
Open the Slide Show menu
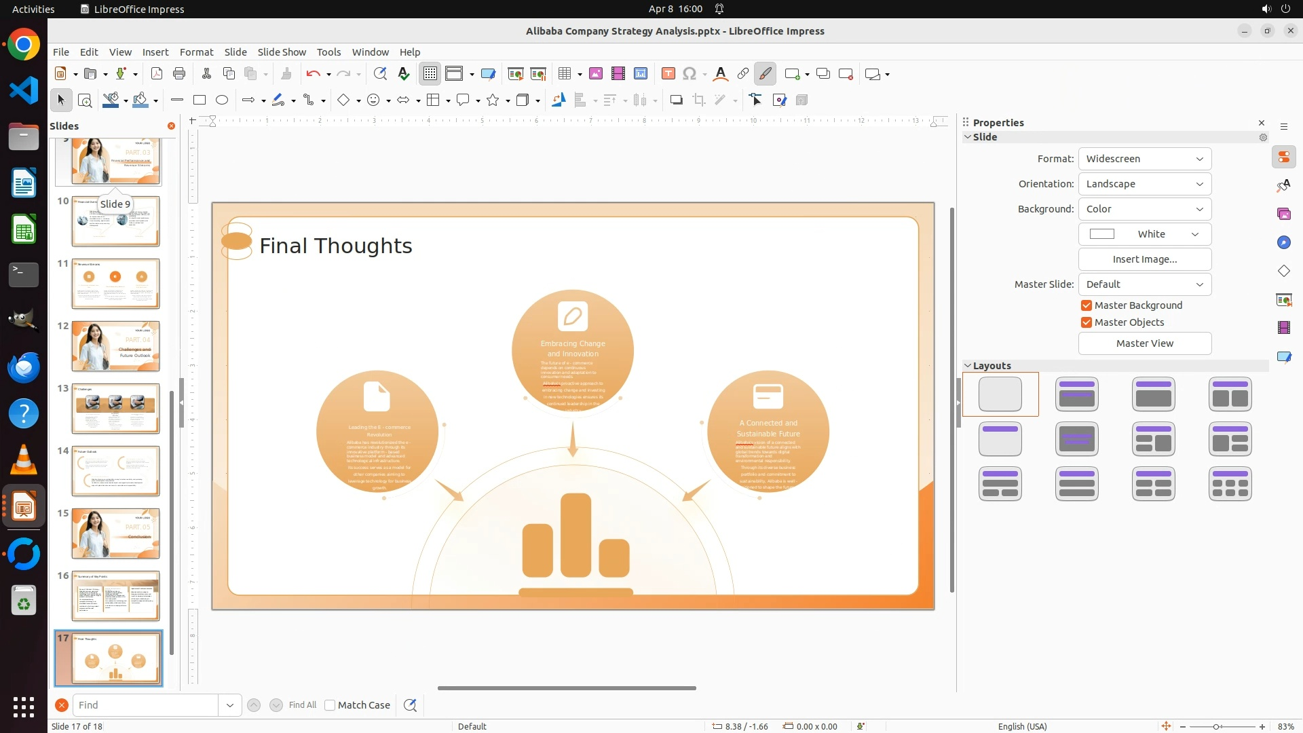[282, 52]
